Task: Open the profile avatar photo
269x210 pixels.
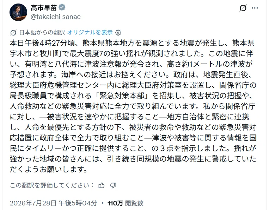Action: tap(18, 12)
